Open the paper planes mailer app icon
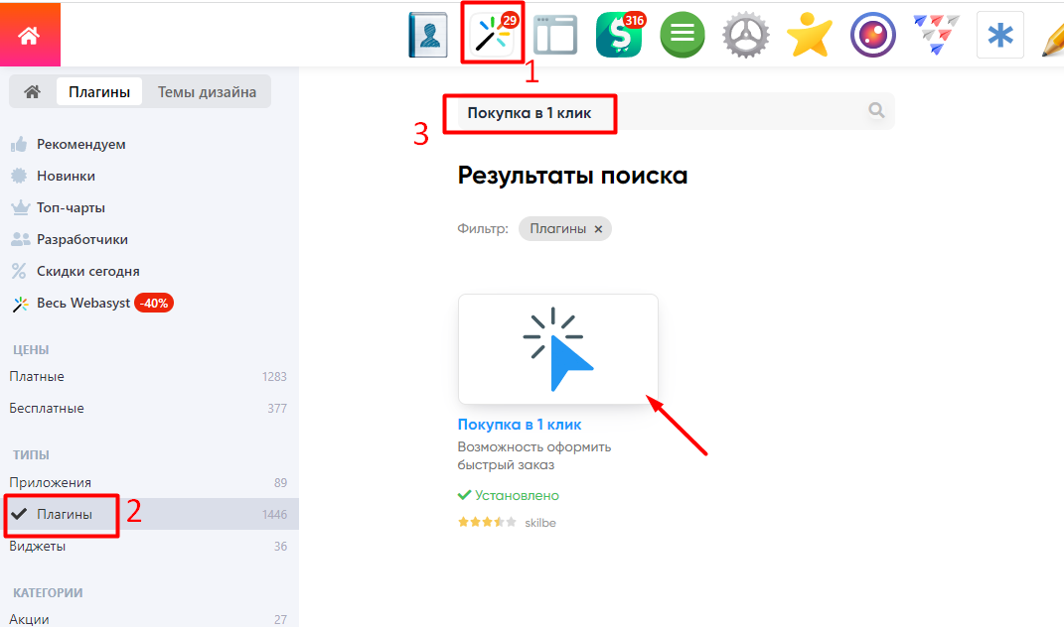The image size is (1064, 627). click(x=936, y=36)
